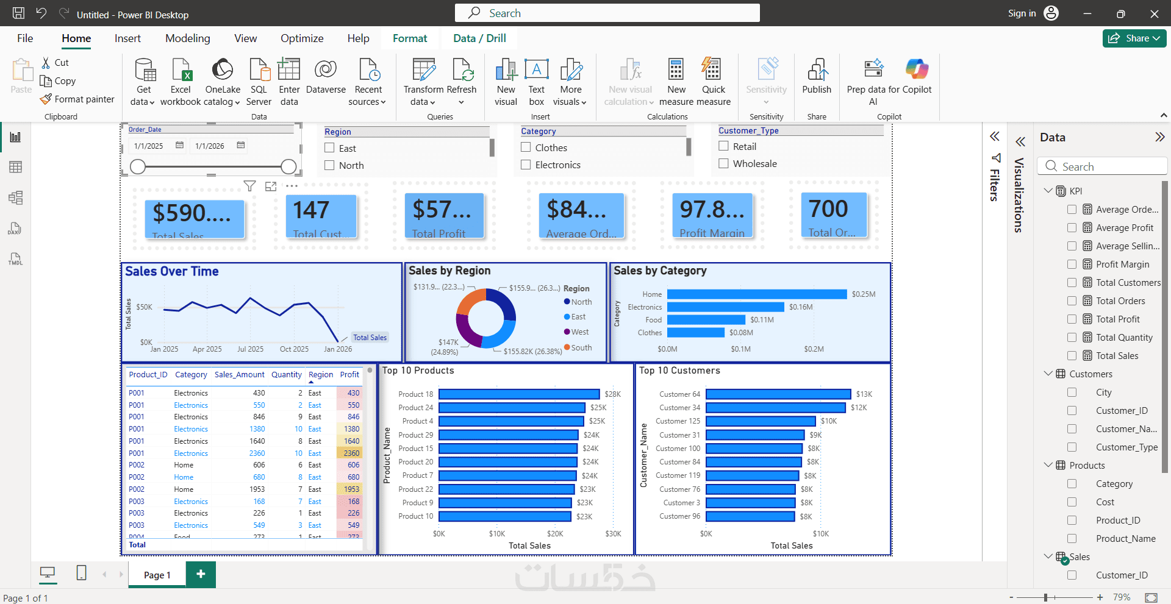Switch to the Modeling ribbon tab
The image size is (1171, 604).
click(x=188, y=38)
